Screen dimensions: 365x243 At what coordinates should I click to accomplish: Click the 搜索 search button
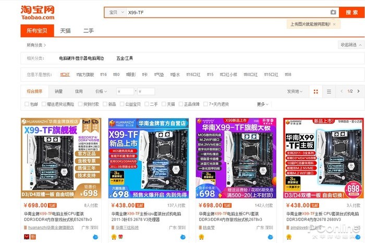click(x=352, y=13)
